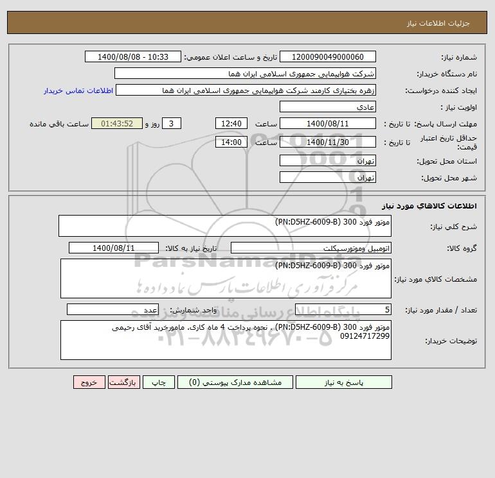Click the unit of measure field عدد
The height and width of the screenshot is (478, 495).
click(113, 309)
